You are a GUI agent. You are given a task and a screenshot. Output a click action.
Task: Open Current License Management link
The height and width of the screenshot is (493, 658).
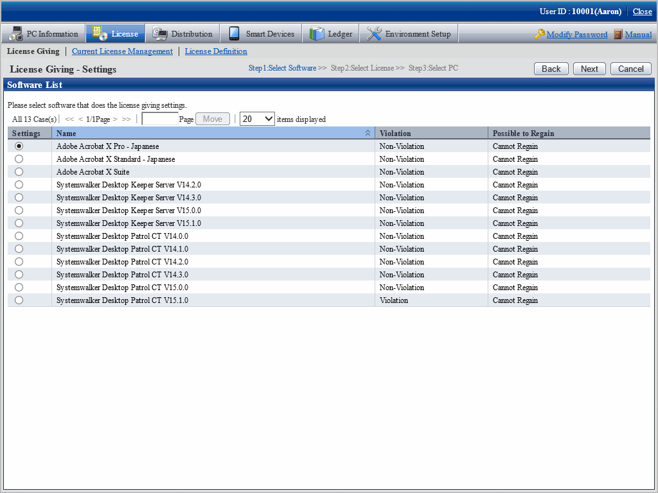click(122, 51)
